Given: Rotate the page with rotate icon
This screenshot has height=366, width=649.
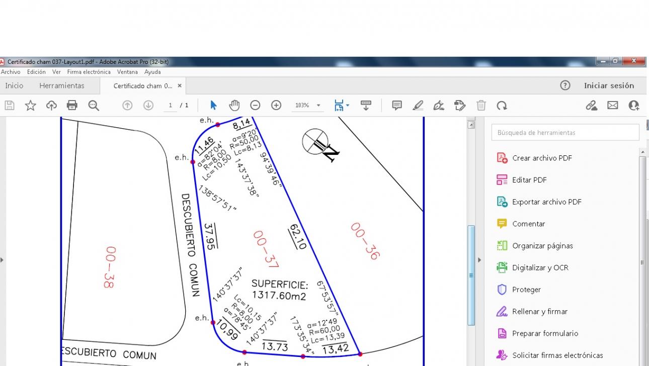Looking at the screenshot, I should (x=502, y=105).
